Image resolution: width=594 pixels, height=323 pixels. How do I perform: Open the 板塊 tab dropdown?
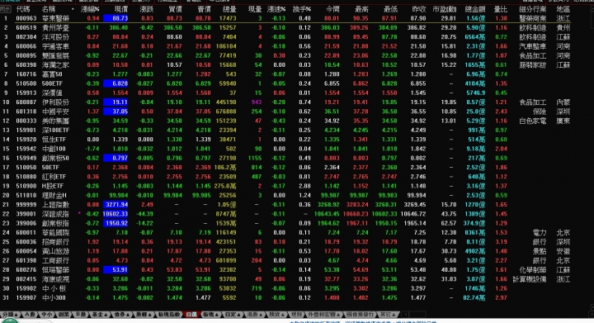(211, 314)
